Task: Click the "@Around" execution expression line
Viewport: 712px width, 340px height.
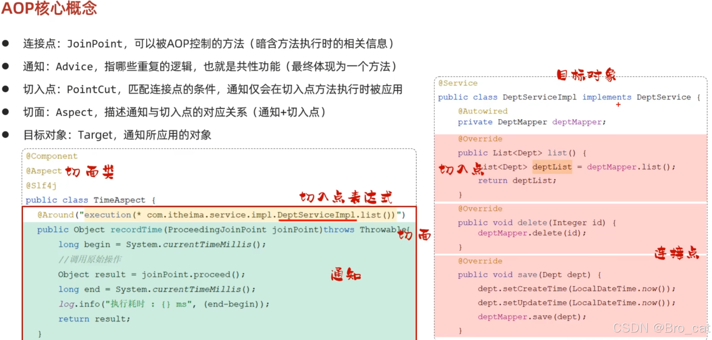Action: point(221,215)
